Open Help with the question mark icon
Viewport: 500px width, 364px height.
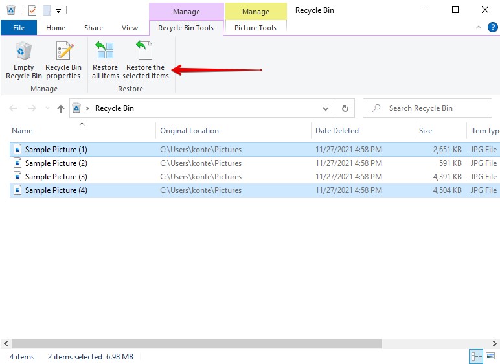[x=493, y=27]
